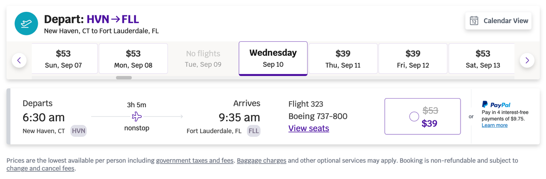Click the teal departing plane icon
The width and height of the screenshot is (546, 179).
[26, 24]
